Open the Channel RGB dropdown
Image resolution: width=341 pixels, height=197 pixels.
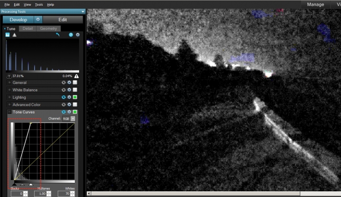coord(69,119)
